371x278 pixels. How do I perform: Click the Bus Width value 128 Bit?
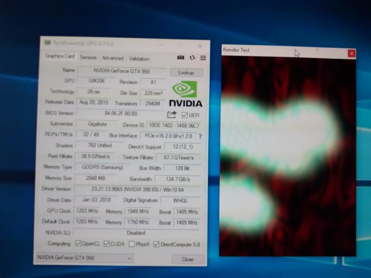(182, 168)
